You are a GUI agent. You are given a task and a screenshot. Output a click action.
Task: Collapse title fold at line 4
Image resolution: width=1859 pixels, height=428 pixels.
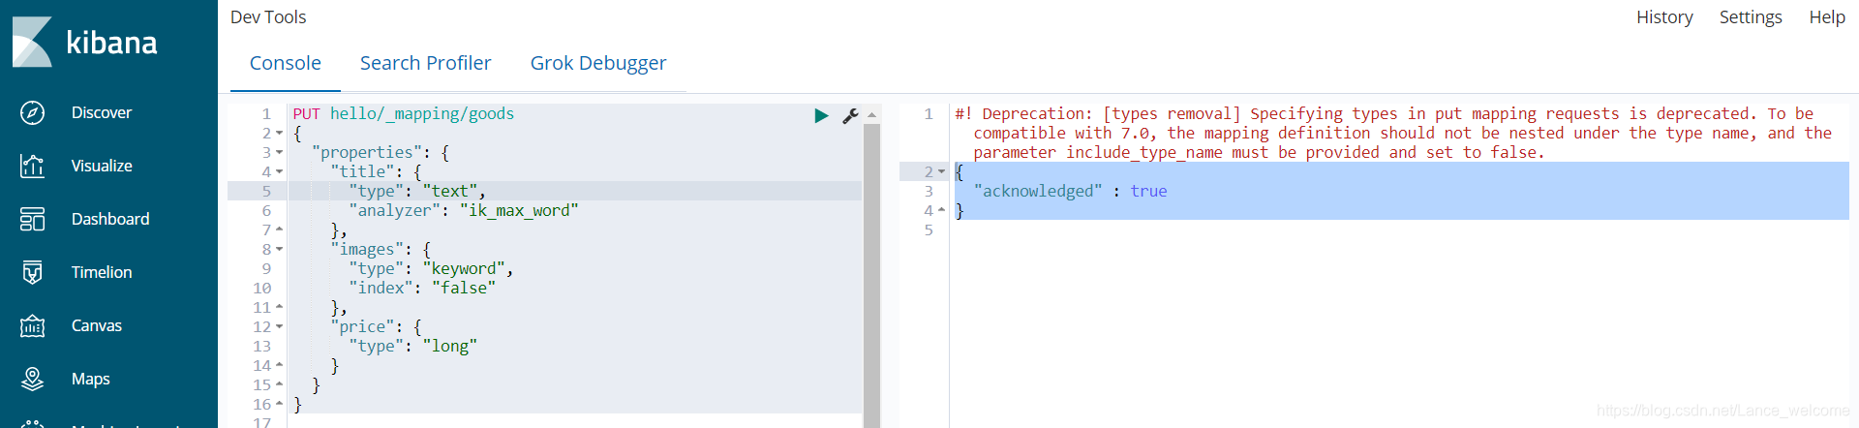tap(280, 172)
